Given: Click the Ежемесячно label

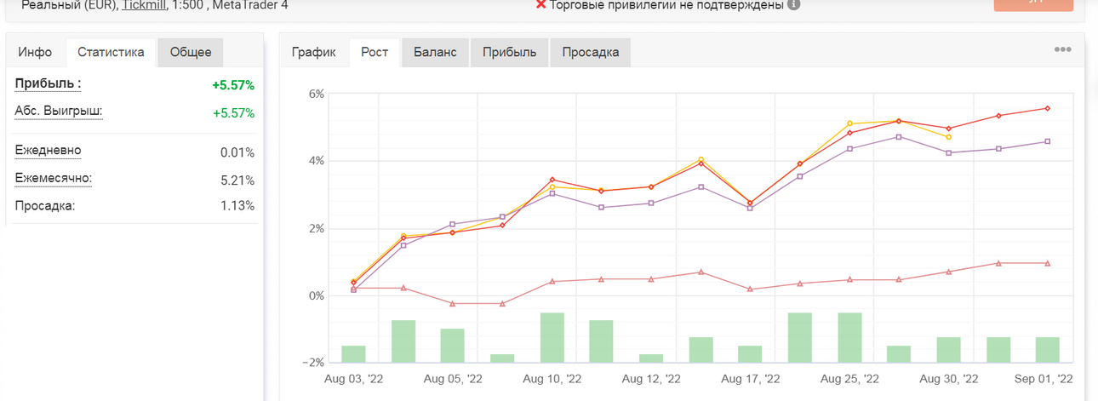Looking at the screenshot, I should pos(54,178).
